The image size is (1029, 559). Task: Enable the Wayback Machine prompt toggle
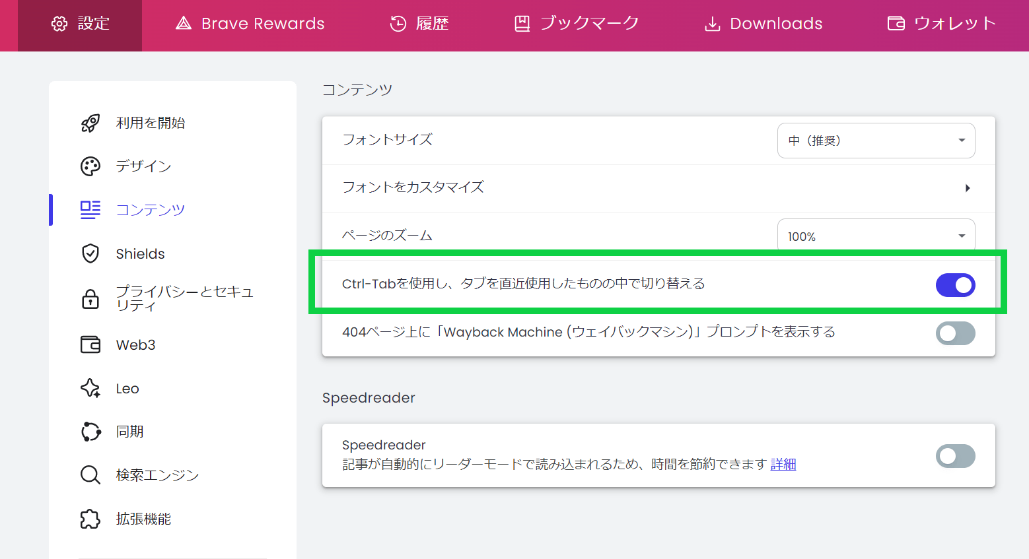955,333
